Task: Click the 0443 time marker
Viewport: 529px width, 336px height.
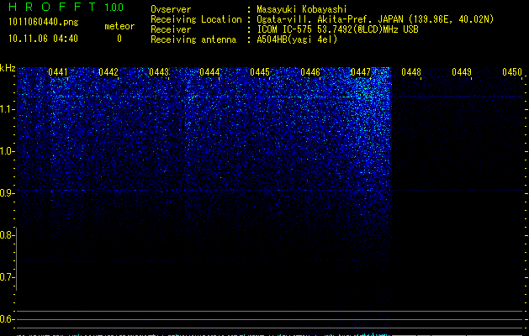Action: (159, 72)
